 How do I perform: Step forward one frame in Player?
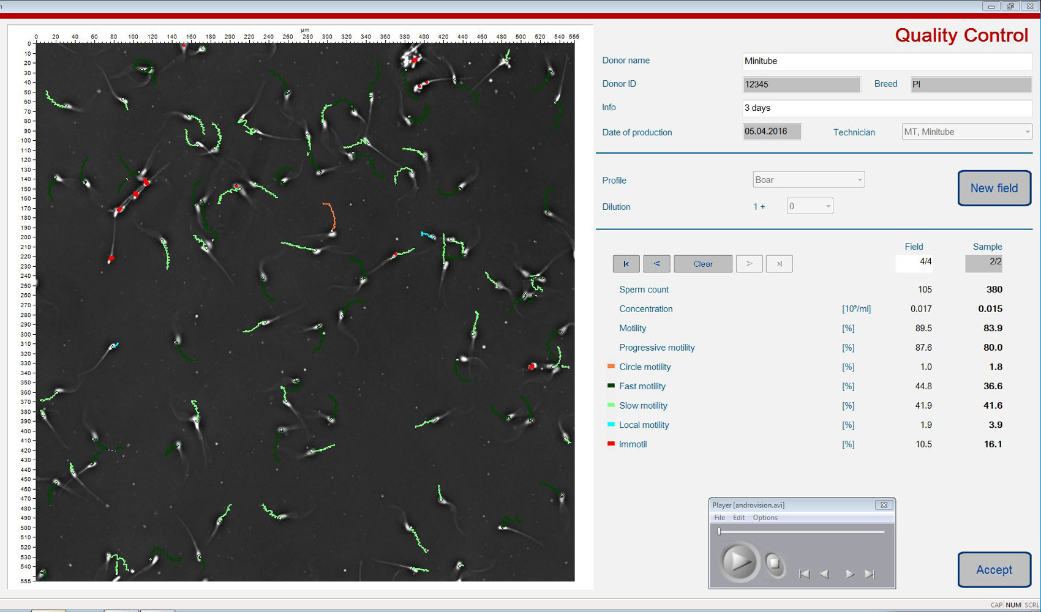pos(849,574)
